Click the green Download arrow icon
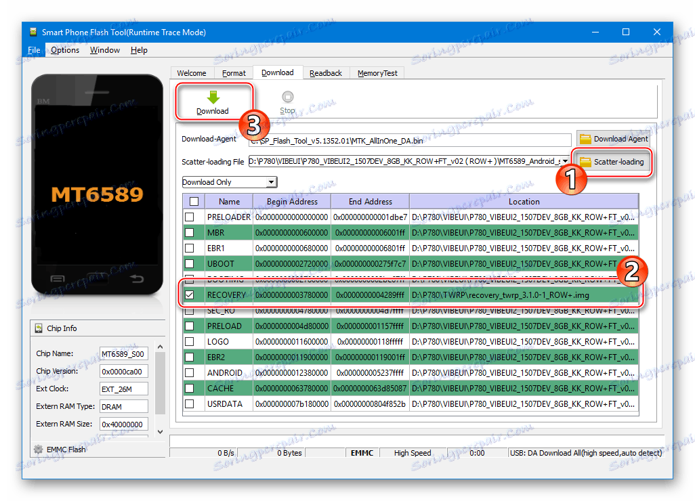 coord(212,97)
